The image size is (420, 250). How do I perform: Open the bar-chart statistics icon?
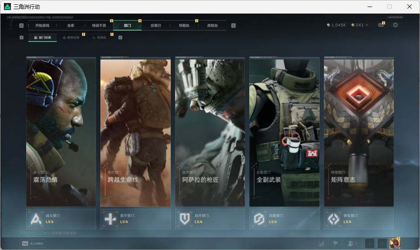click(x=321, y=243)
